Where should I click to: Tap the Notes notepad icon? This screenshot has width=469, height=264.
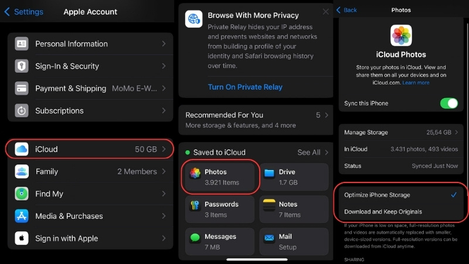(269, 205)
